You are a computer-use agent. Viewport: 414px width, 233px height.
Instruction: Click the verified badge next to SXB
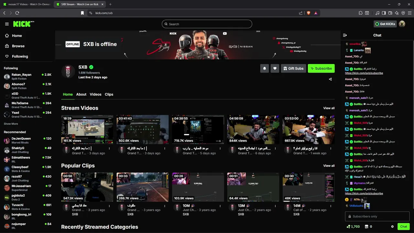[x=91, y=67]
